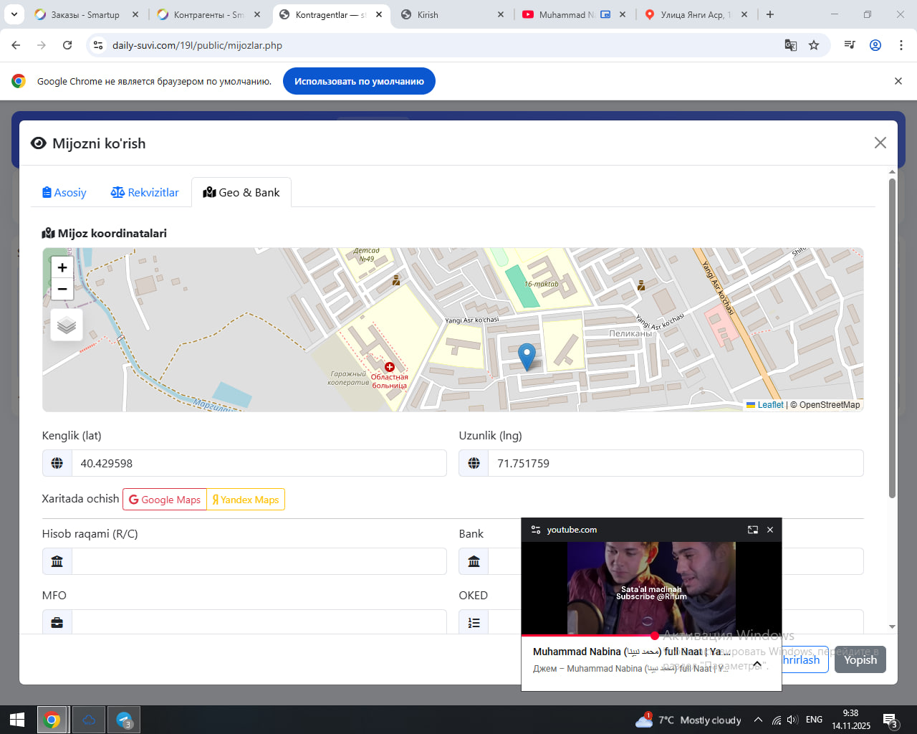The height and width of the screenshot is (734, 917).
Task: Click the Kenglik (lat) input field
Action: point(259,463)
